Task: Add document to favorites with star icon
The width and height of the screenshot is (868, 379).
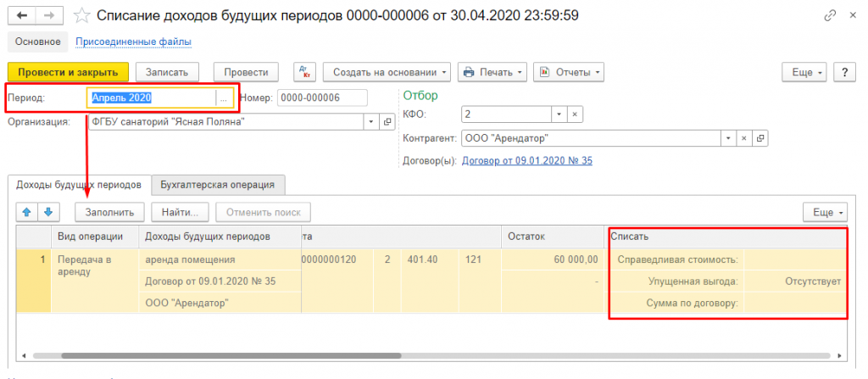Action: point(81,15)
